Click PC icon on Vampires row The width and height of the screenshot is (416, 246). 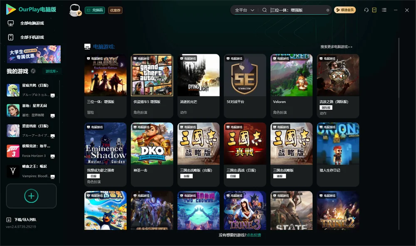point(52,177)
